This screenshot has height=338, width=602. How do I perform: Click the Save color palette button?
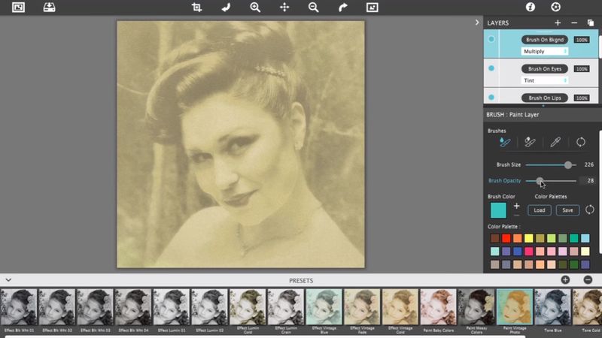pos(567,210)
